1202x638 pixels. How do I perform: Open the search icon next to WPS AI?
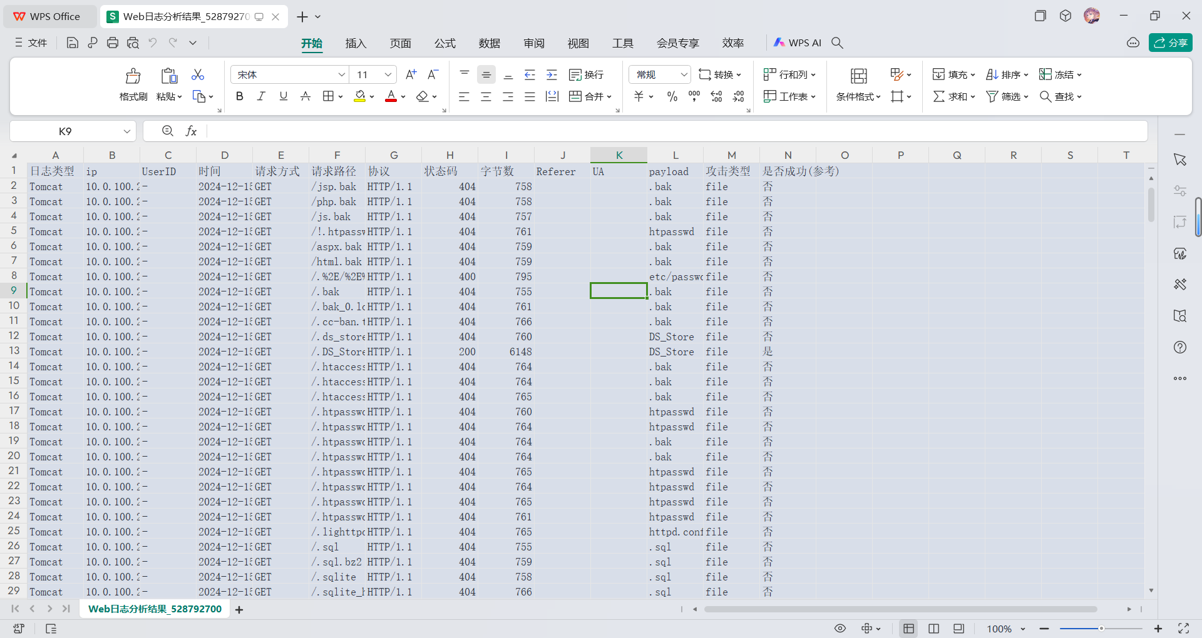(837, 43)
